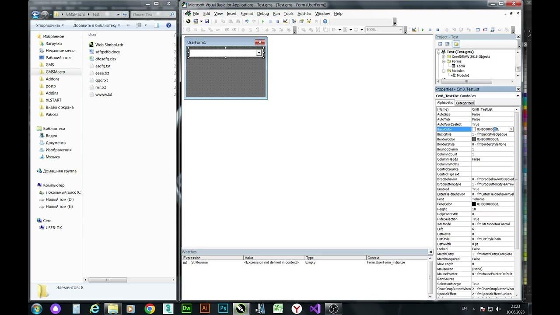Click Добавить в библиотеку in Explorer toolbar
The image size is (560, 315).
pyautogui.click(x=96, y=25)
